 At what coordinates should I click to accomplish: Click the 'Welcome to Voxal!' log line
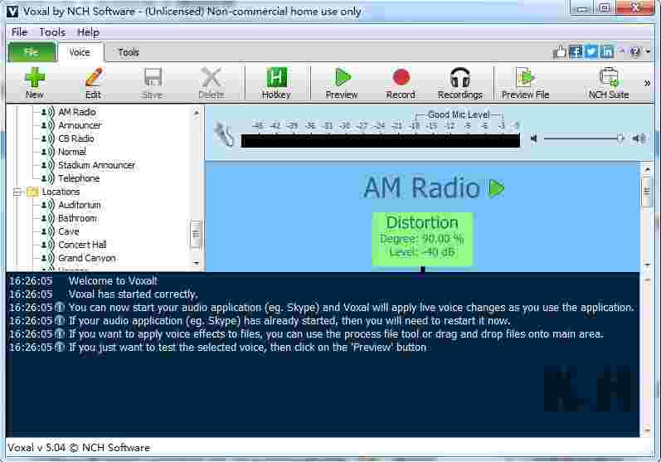(113, 281)
